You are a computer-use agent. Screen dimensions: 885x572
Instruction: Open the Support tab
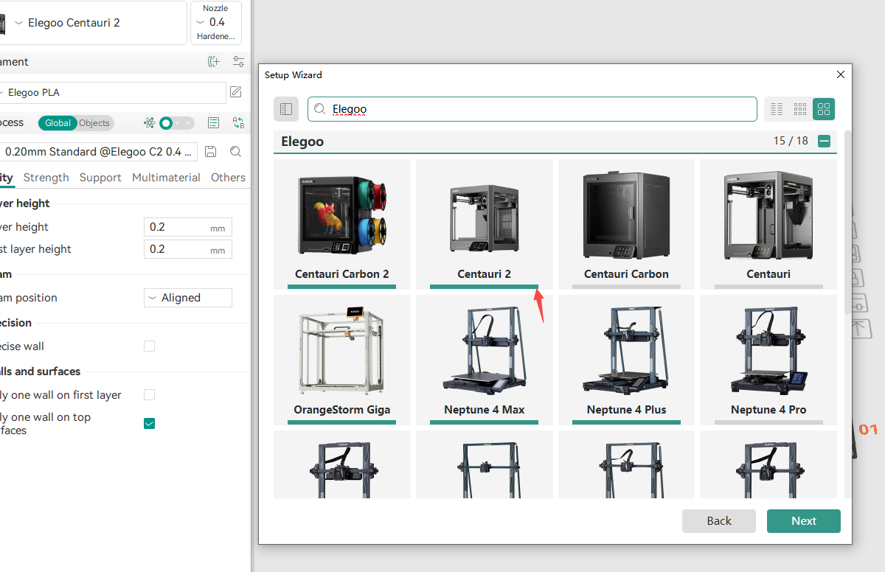[100, 178]
